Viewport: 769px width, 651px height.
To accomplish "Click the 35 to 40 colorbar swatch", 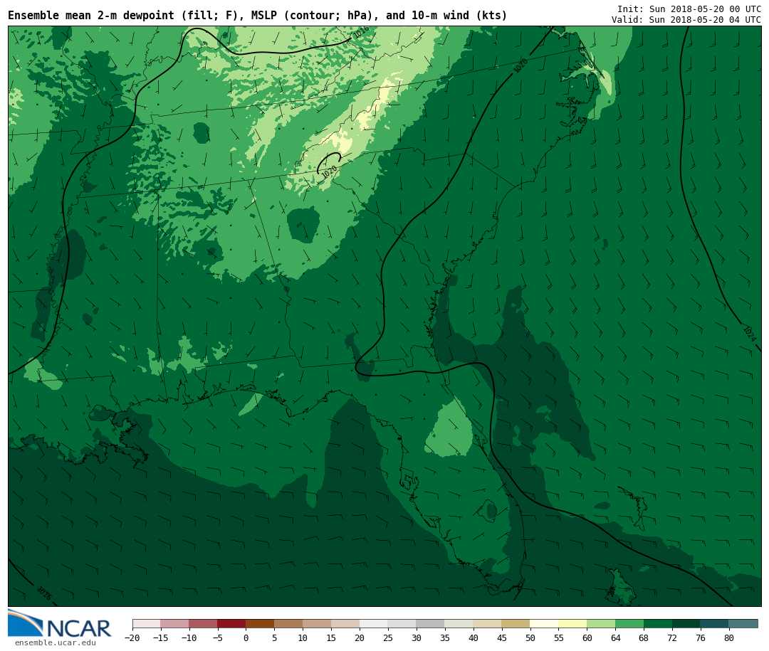I will pyautogui.click(x=459, y=623).
